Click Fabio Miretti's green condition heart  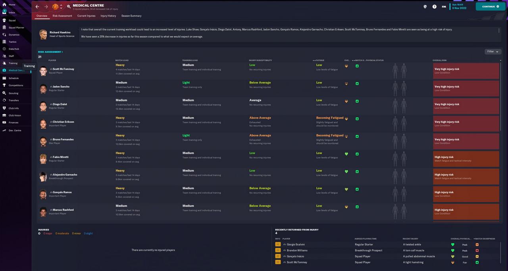coord(346,154)
